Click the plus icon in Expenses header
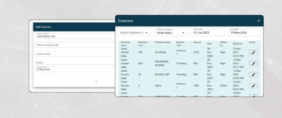 (259, 21)
